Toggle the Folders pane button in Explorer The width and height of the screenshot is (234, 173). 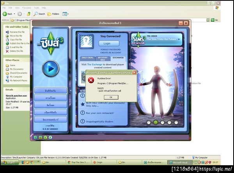click(x=53, y=14)
